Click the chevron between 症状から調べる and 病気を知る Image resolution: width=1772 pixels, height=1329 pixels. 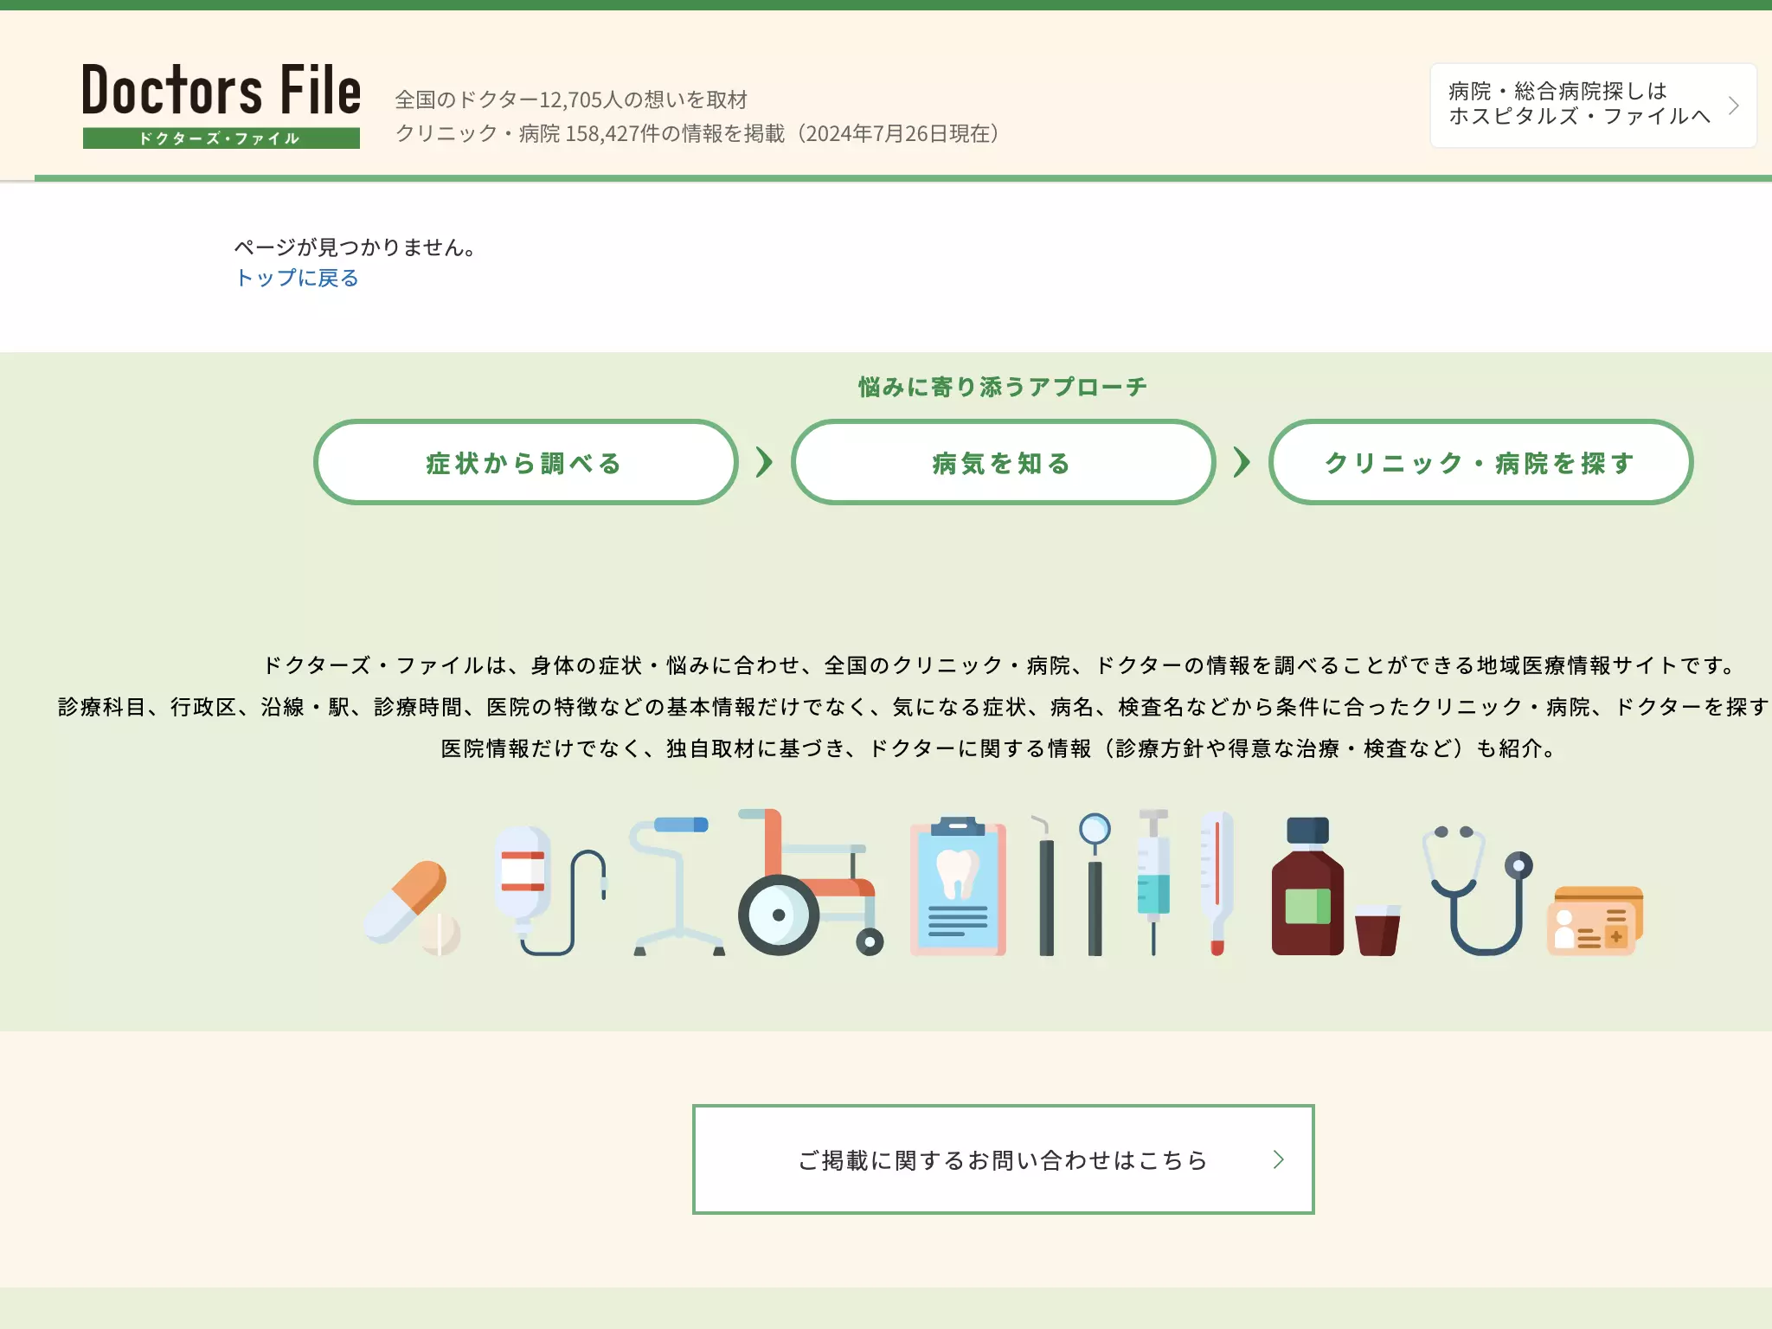(764, 462)
